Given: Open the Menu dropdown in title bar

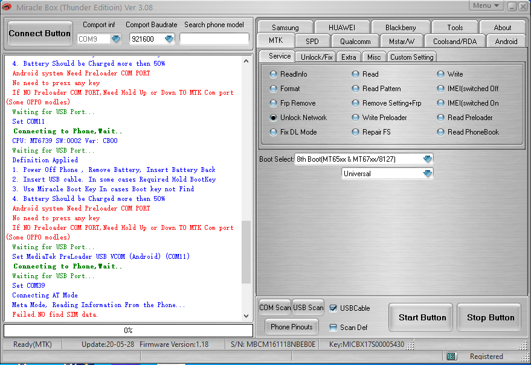Looking at the screenshot, I should coord(486,5).
